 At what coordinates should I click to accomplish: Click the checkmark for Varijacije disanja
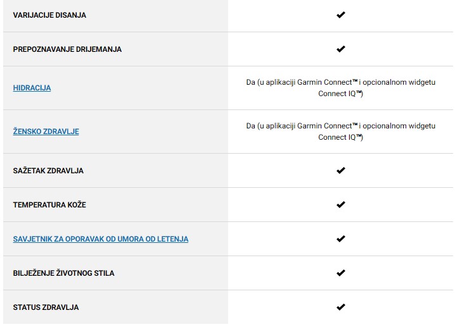pos(341,15)
